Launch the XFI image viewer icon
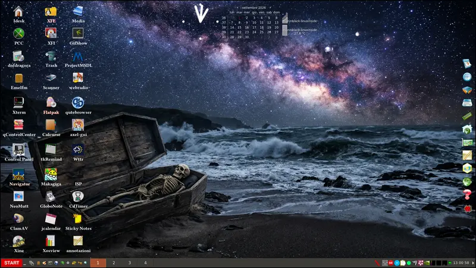Viewport: 476px width, 268px height. [x=51, y=33]
